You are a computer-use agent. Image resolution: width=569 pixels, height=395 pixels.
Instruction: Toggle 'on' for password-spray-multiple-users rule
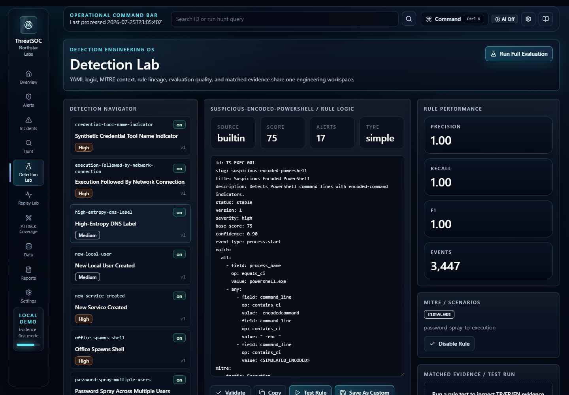pyautogui.click(x=179, y=380)
